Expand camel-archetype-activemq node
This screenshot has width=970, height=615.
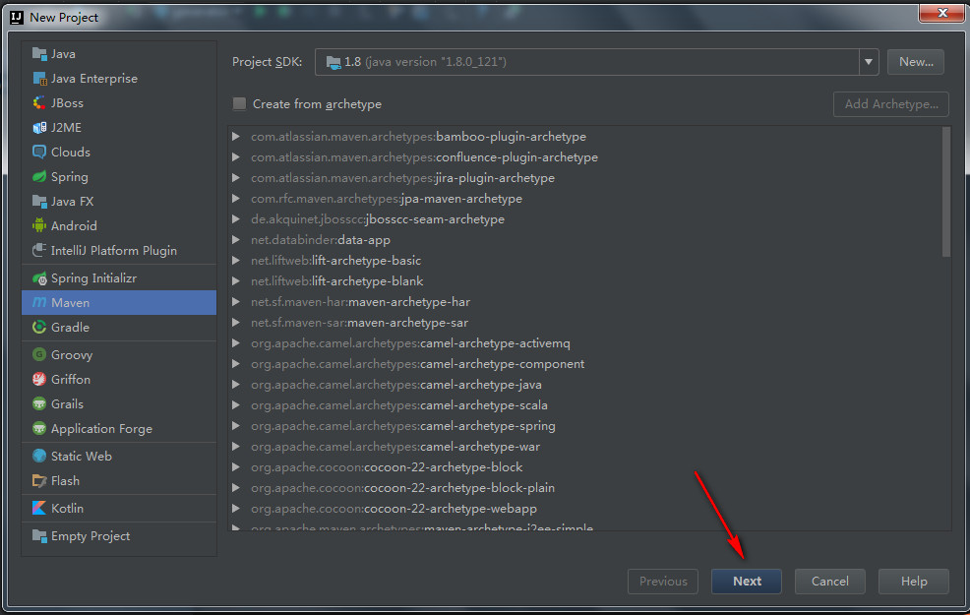point(236,343)
